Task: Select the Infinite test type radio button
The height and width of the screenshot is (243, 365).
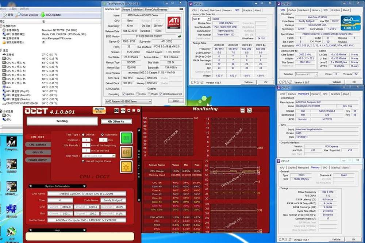Action: coord(83,135)
